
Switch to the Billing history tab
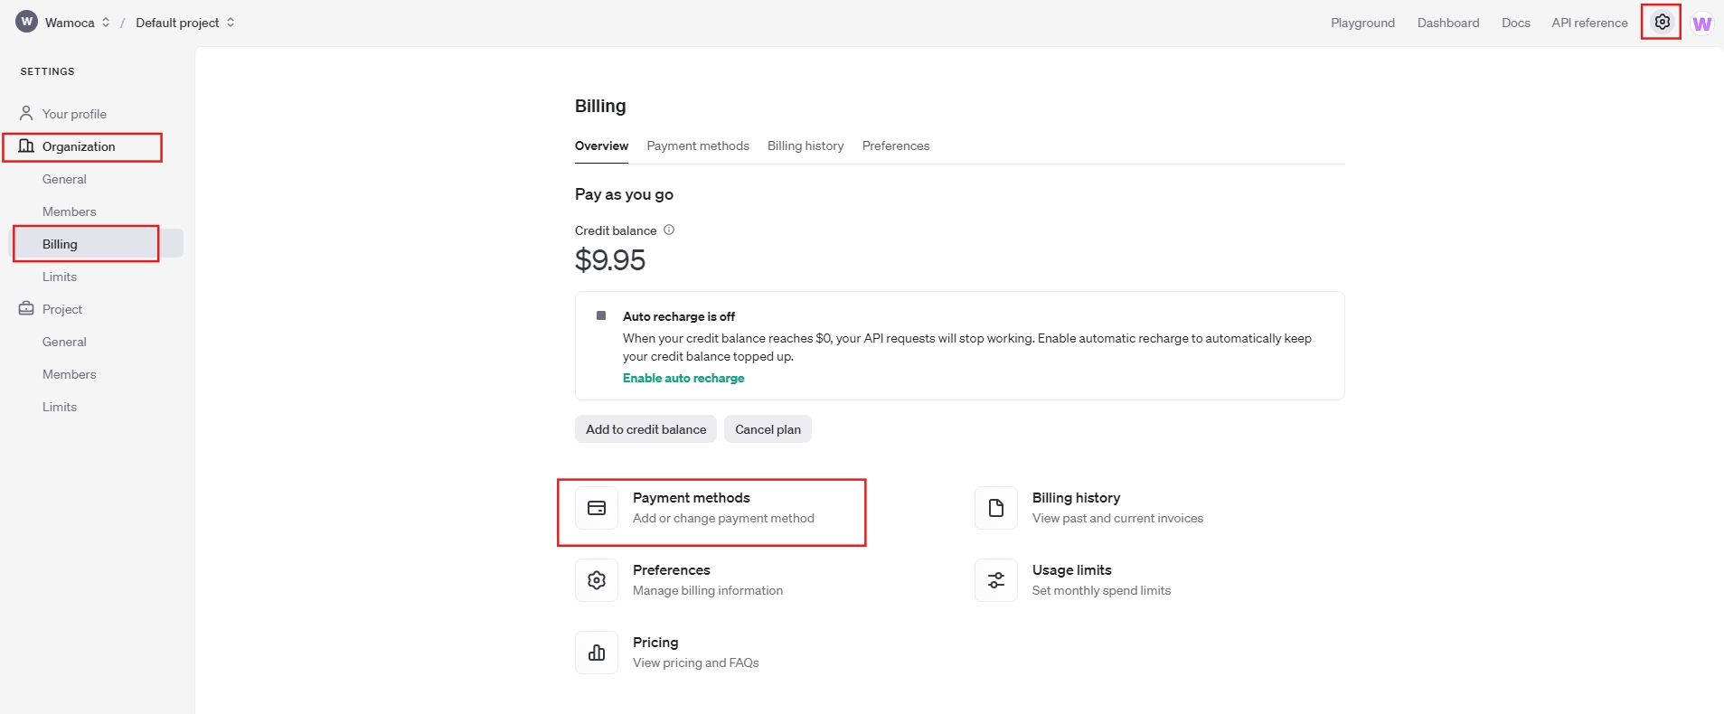[805, 146]
